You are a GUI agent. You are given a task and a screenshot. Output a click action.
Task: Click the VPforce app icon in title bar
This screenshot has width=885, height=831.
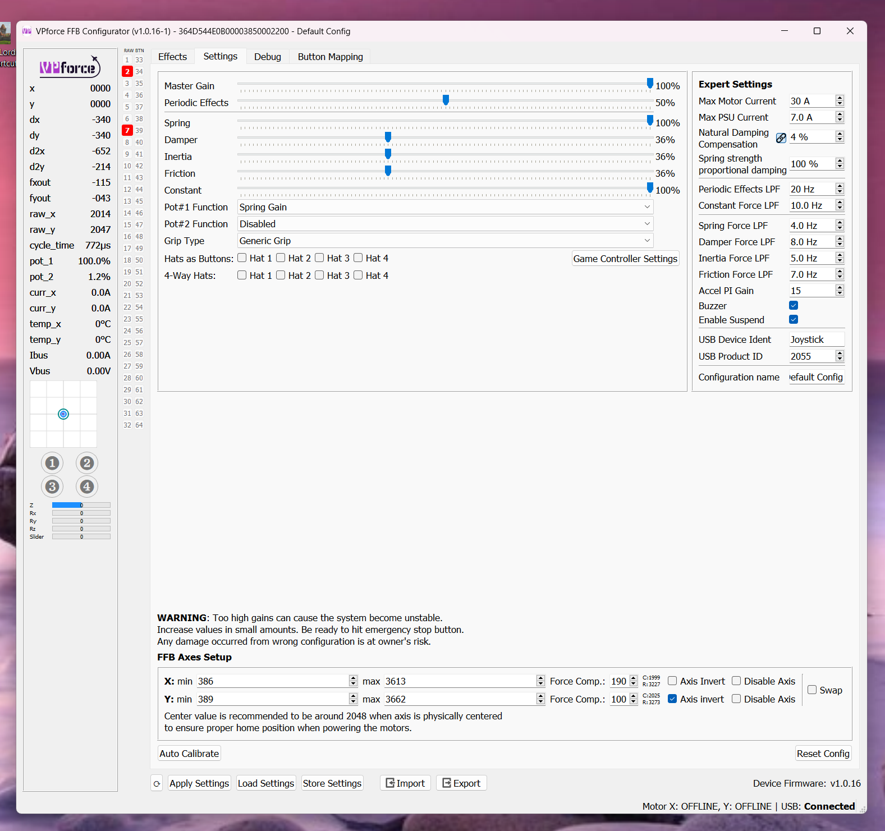(x=27, y=31)
